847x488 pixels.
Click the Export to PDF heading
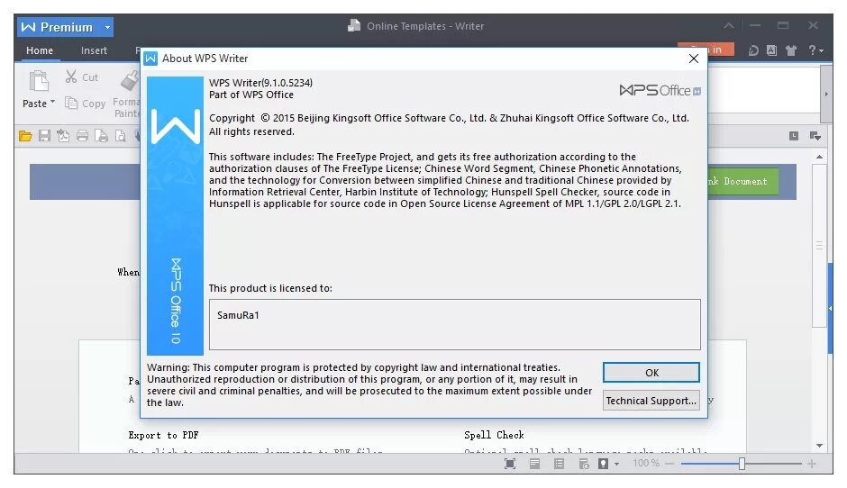pos(163,435)
